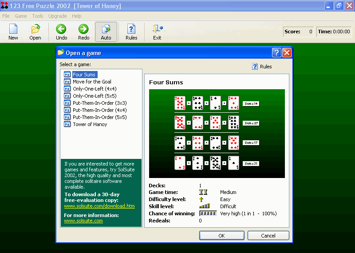The height and width of the screenshot is (253, 355).
Task: Open the www.solsuite.com/download.htm link
Action: [99, 206]
